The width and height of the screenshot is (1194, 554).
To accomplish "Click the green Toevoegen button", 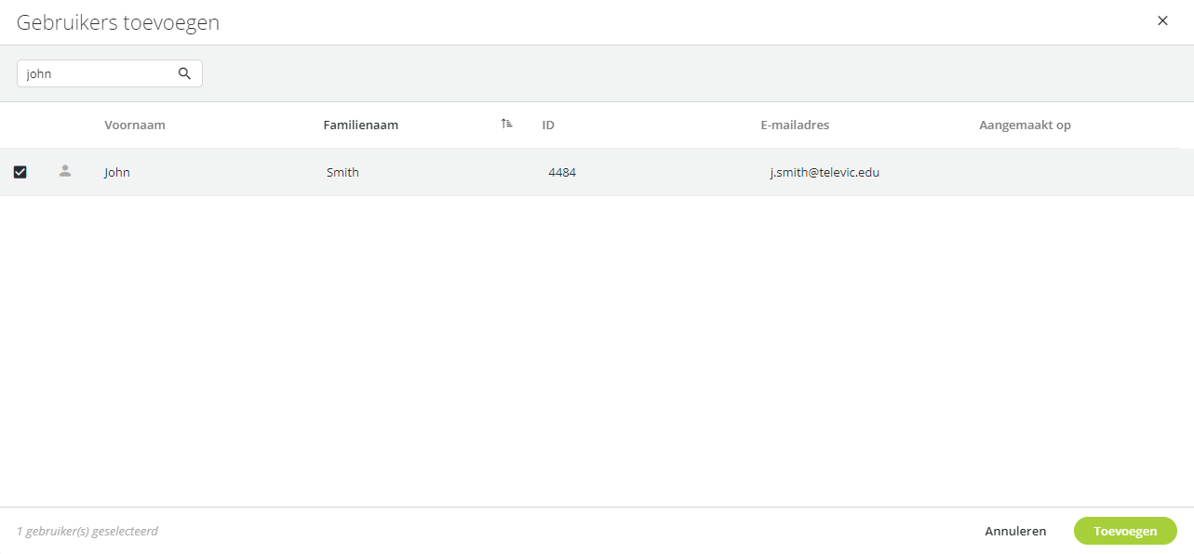I will point(1125,531).
